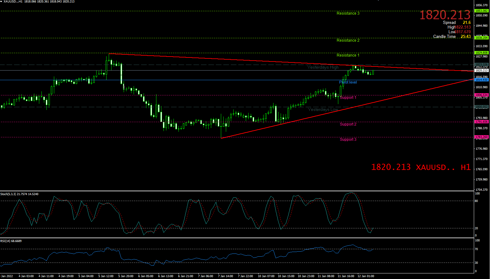Click the Support 1 label

pos(348,98)
